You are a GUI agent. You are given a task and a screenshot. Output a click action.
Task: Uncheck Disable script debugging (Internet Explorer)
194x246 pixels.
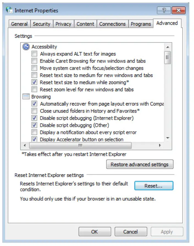(x=34, y=118)
